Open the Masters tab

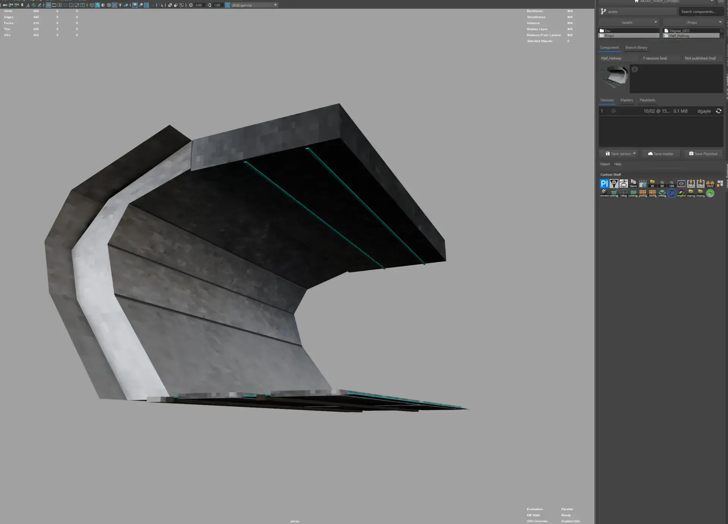(626, 100)
